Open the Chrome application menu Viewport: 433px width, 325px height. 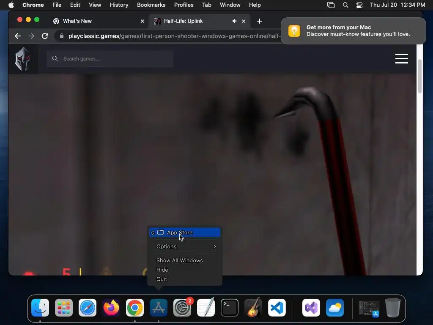click(33, 5)
